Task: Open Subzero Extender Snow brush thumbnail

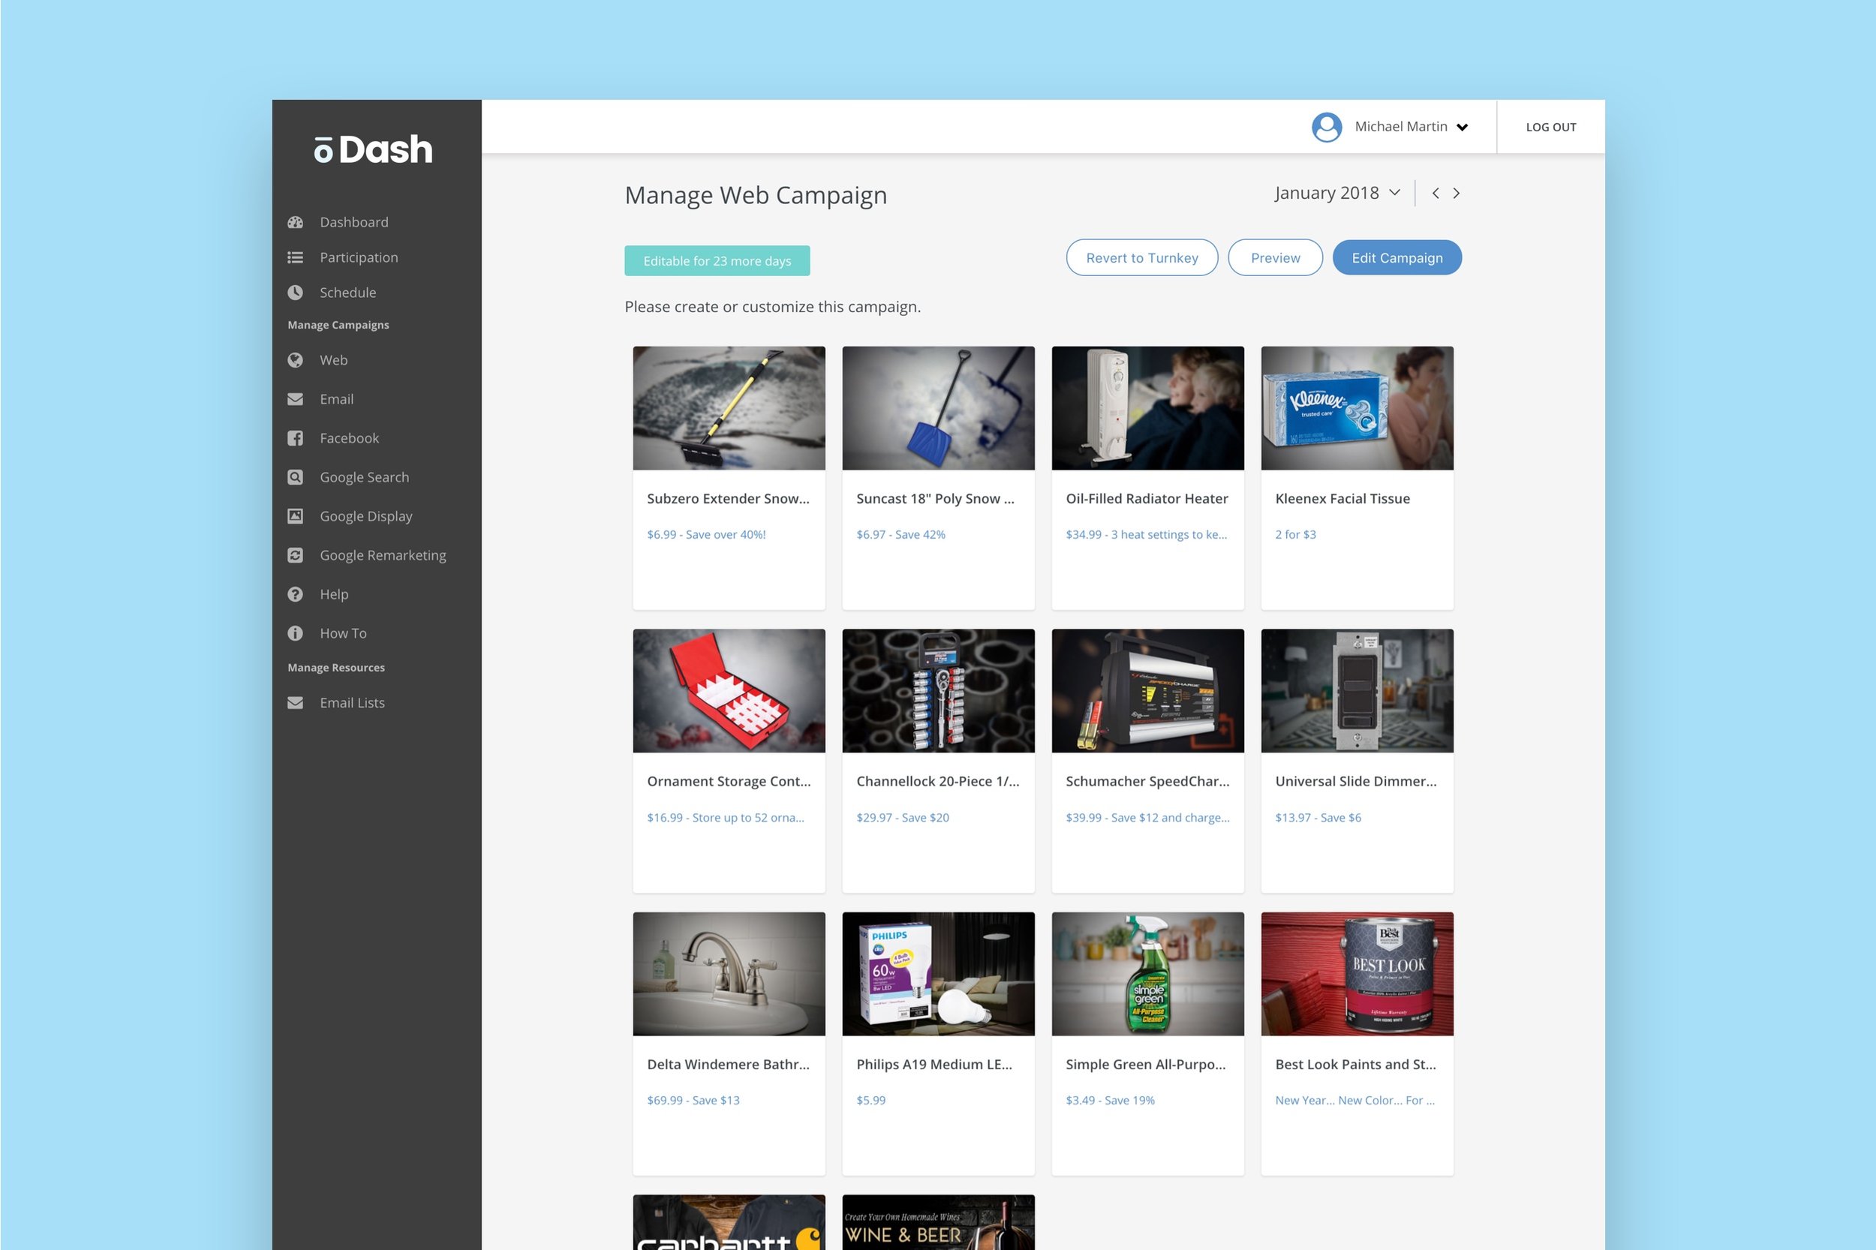Action: point(729,408)
